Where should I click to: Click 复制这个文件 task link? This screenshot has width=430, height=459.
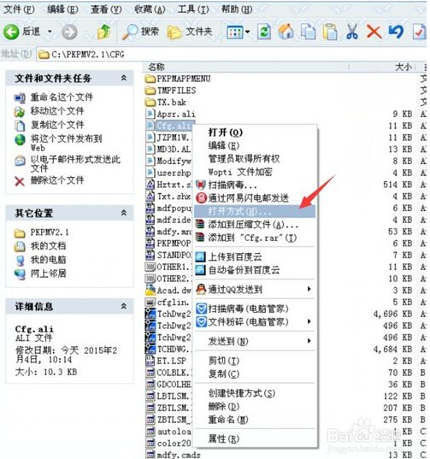57,125
